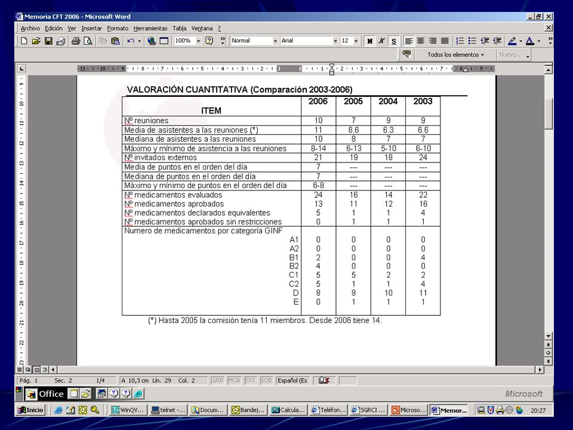Open the Herramientas menu

[150, 28]
